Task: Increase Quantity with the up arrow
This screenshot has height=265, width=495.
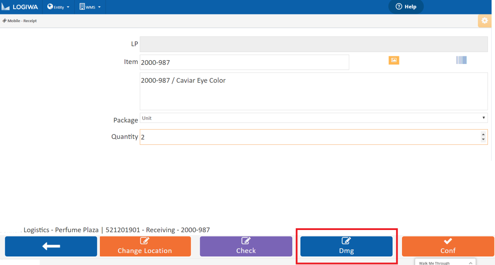Action: 483,134
